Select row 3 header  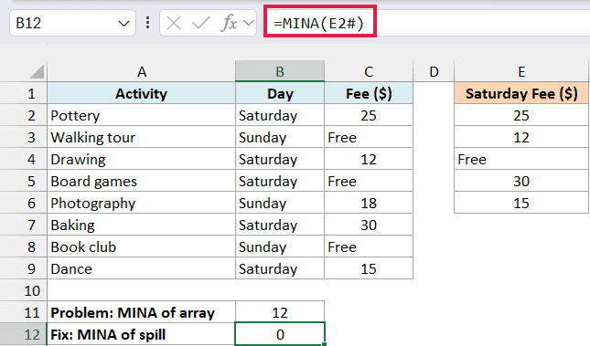[24, 137]
